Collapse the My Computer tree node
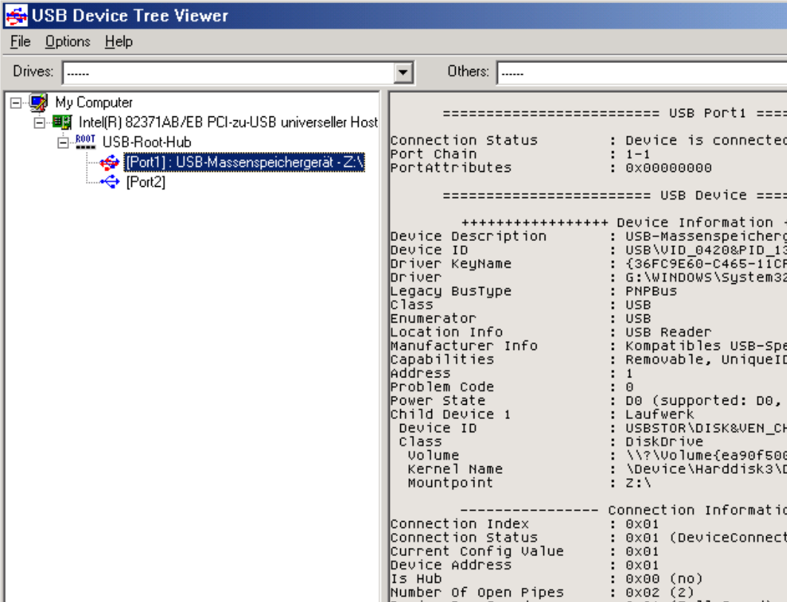The image size is (787, 602). pos(18,102)
